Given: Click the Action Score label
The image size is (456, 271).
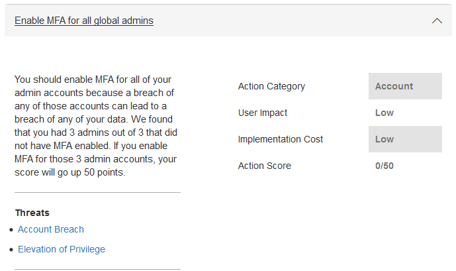Looking at the screenshot, I should tap(264, 166).
